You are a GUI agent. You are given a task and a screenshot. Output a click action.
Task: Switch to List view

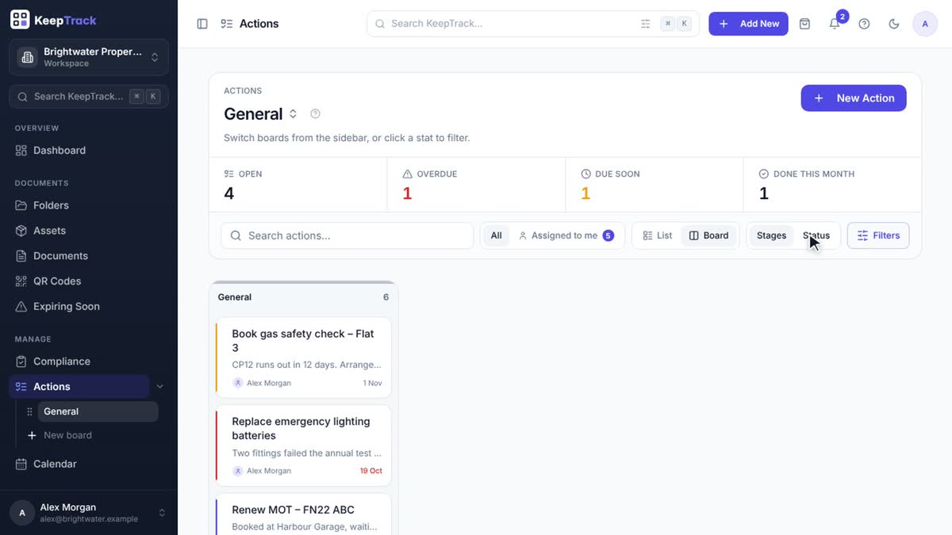[658, 235]
